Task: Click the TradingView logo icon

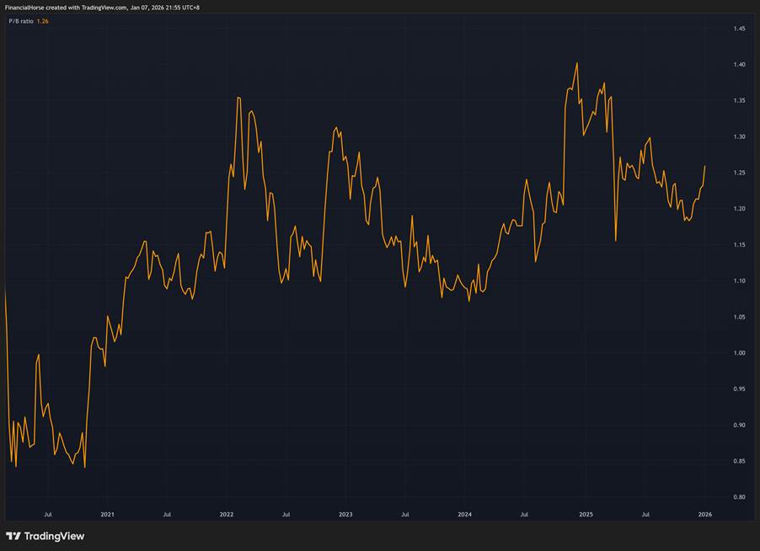Action: click(13, 536)
